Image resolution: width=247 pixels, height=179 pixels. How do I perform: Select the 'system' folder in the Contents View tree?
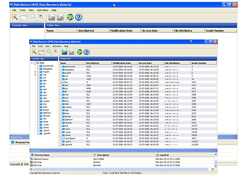[x=46, y=101]
